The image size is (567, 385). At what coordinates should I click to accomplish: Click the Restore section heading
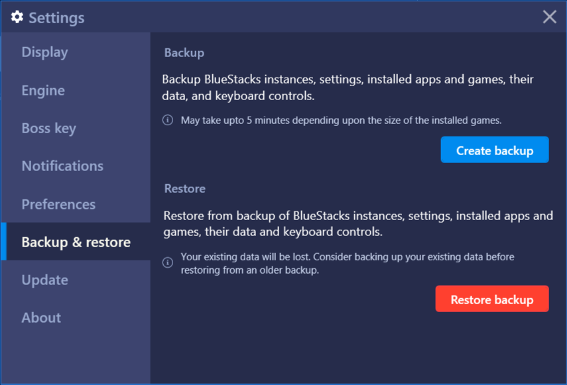tap(185, 189)
